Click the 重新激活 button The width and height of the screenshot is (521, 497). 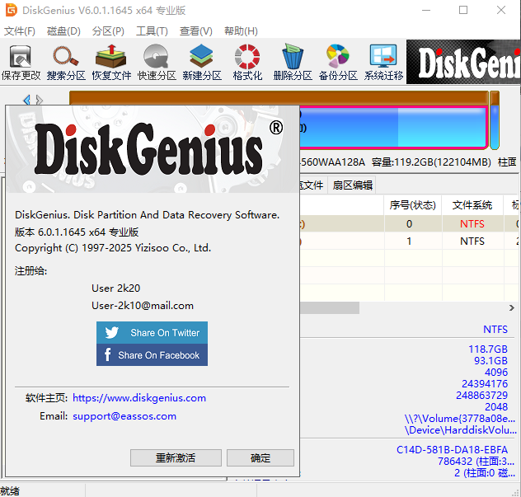(x=176, y=458)
